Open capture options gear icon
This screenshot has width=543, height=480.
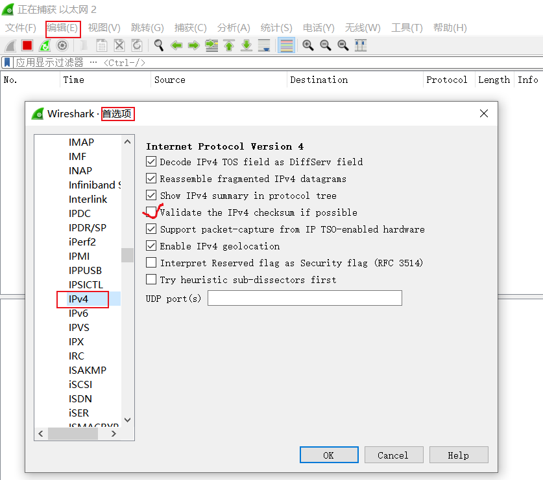coord(62,45)
